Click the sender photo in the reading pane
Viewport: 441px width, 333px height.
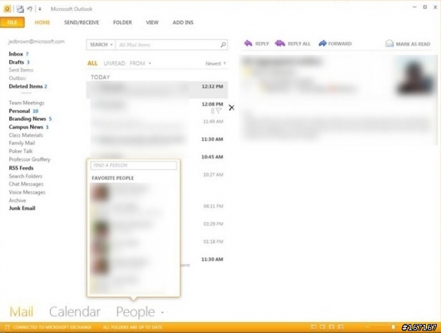pos(415,77)
